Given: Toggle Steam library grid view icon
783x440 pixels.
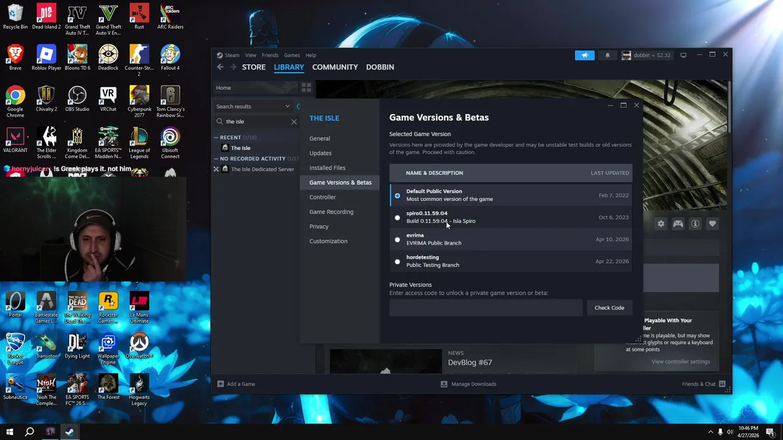Looking at the screenshot, I should (x=306, y=87).
